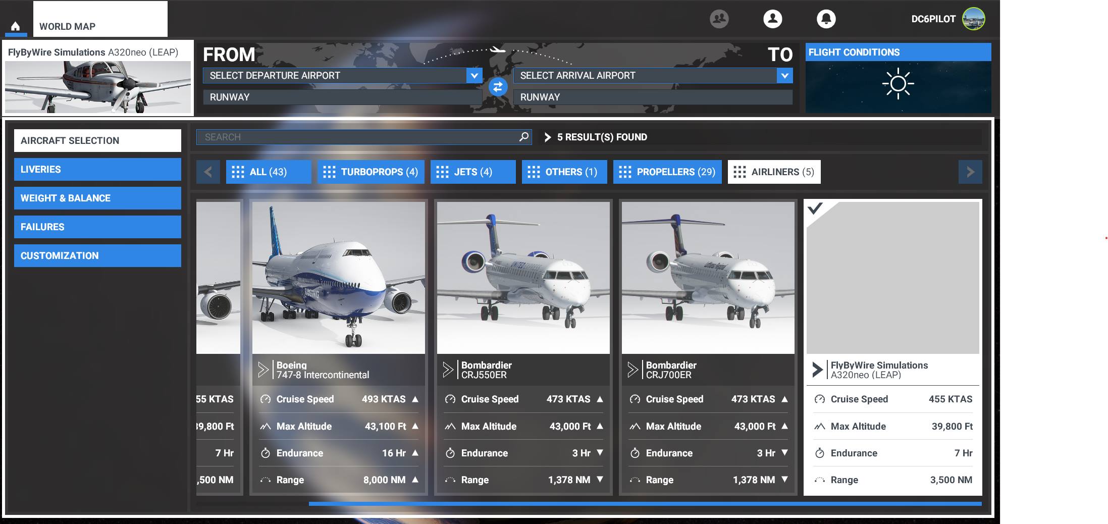Click the DC6PILOT profile avatar
The image size is (1108, 524).
coord(973,19)
